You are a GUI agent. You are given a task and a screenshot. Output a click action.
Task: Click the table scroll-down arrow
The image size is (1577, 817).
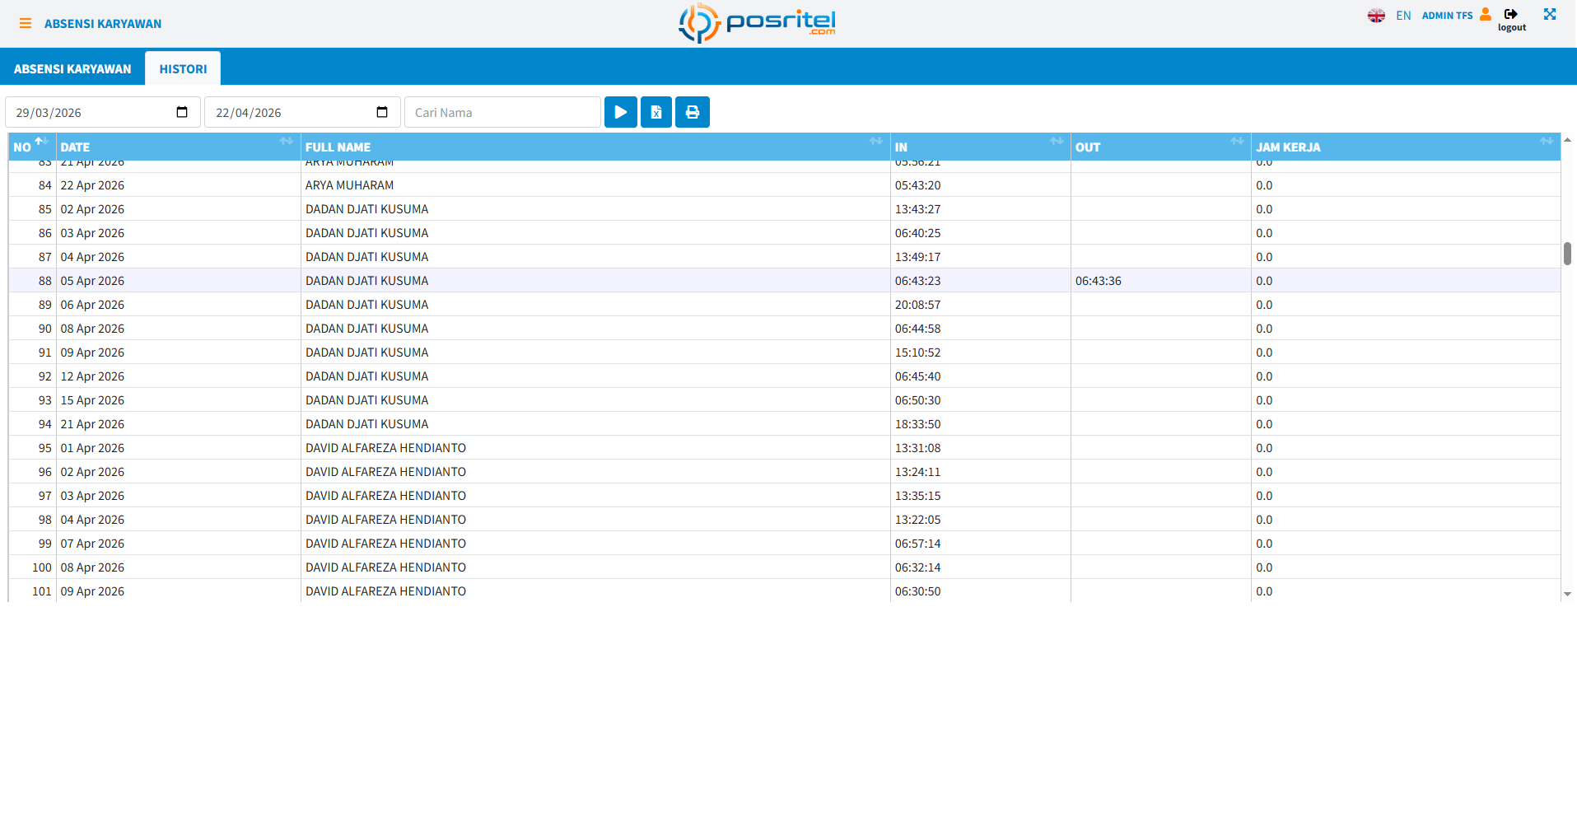click(1567, 594)
